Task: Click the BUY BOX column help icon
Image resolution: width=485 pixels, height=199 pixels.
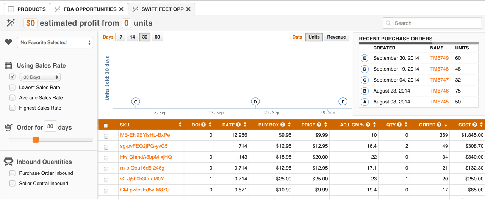Action: click(283, 125)
